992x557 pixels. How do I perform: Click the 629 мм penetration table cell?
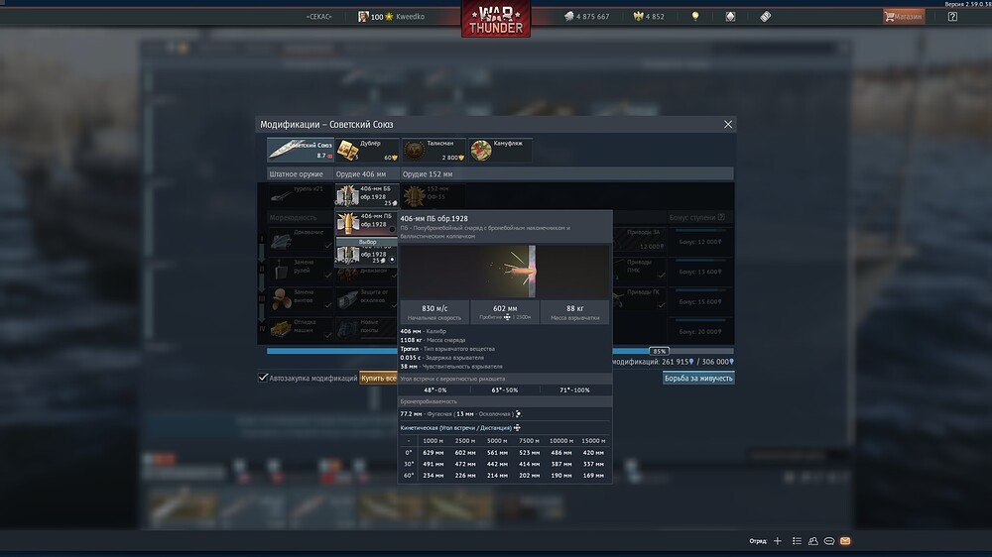coord(434,453)
